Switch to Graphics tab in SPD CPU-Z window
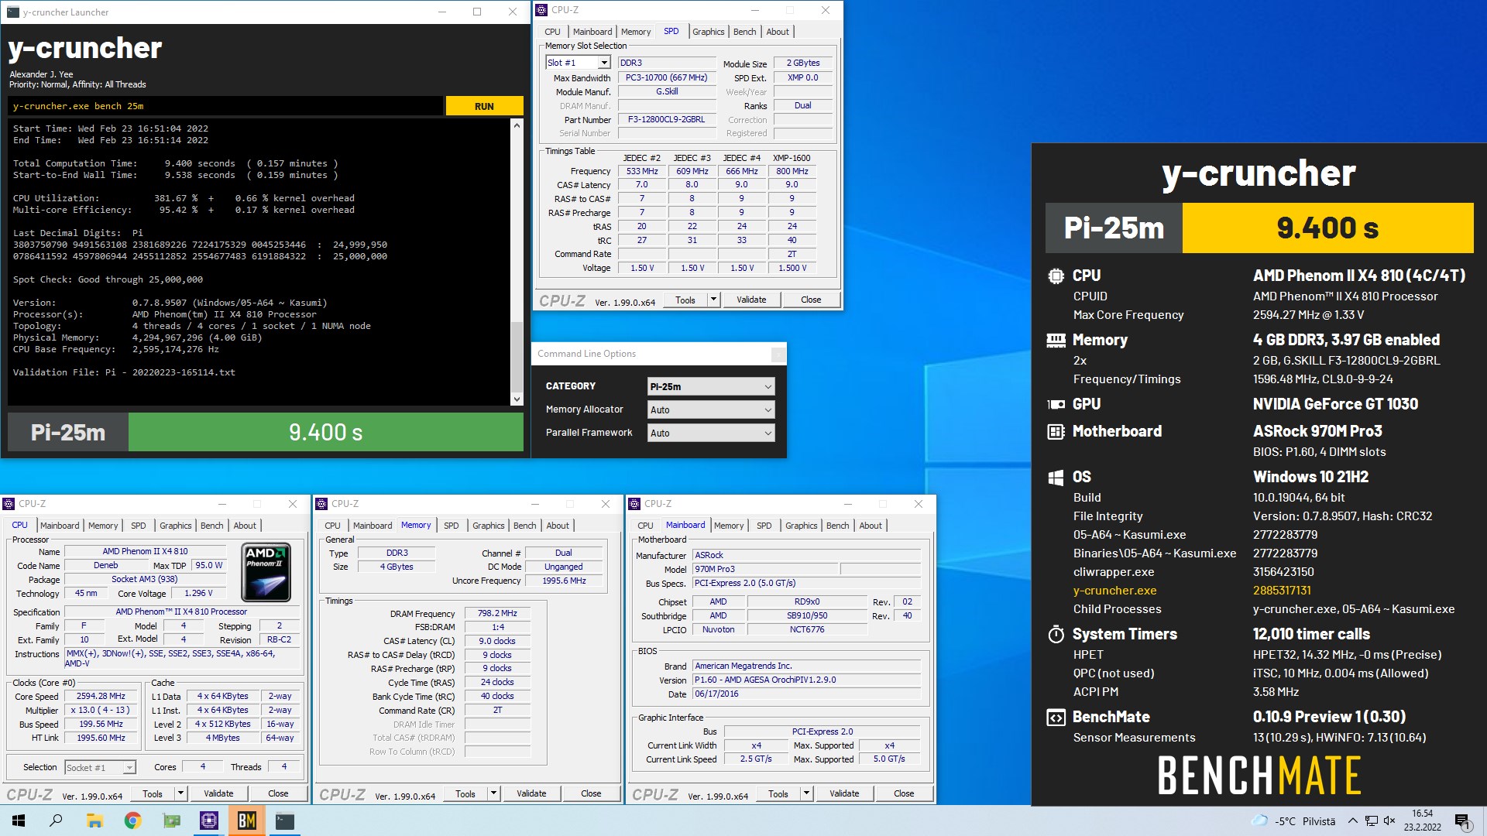The image size is (1487, 836). [708, 32]
